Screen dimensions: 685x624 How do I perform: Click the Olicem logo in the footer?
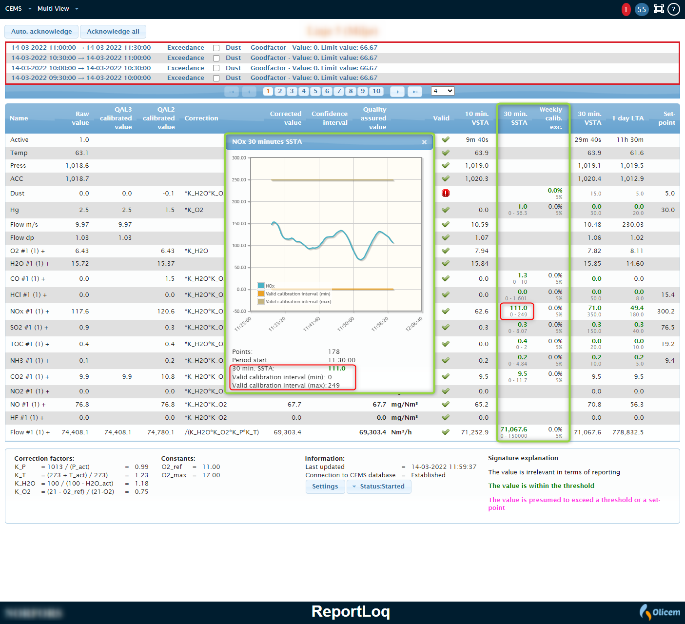[x=660, y=612]
